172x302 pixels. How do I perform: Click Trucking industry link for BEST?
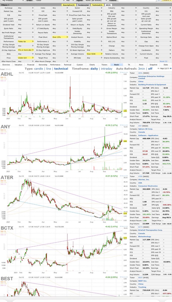[x=142, y=287]
